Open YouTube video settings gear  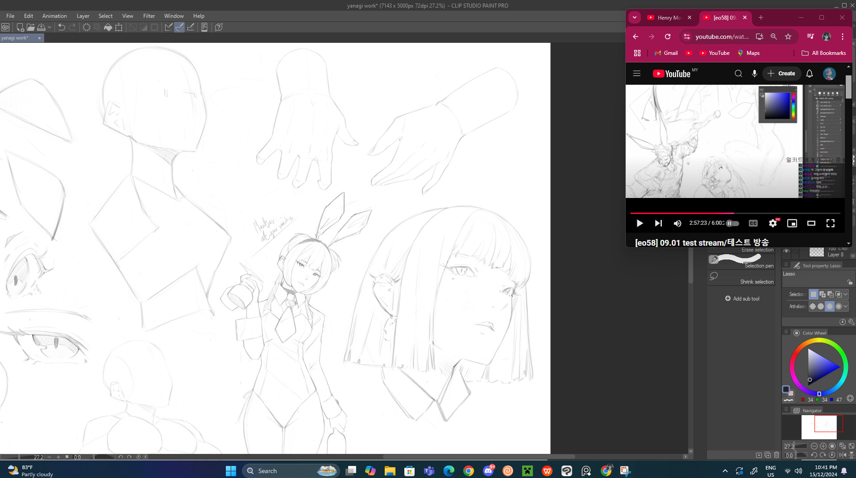(x=773, y=223)
